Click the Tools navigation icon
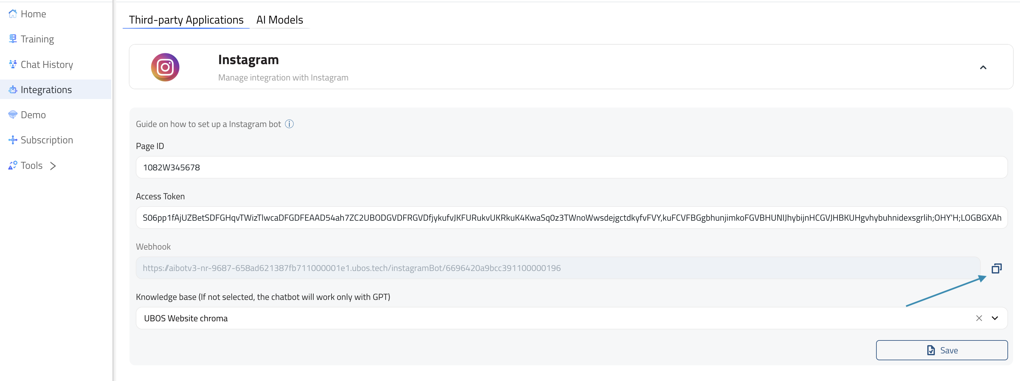The height and width of the screenshot is (381, 1020). (12, 165)
